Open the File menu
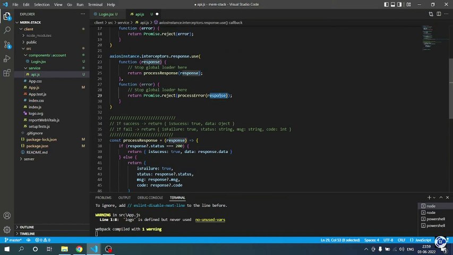453x255 pixels. coord(15,4)
